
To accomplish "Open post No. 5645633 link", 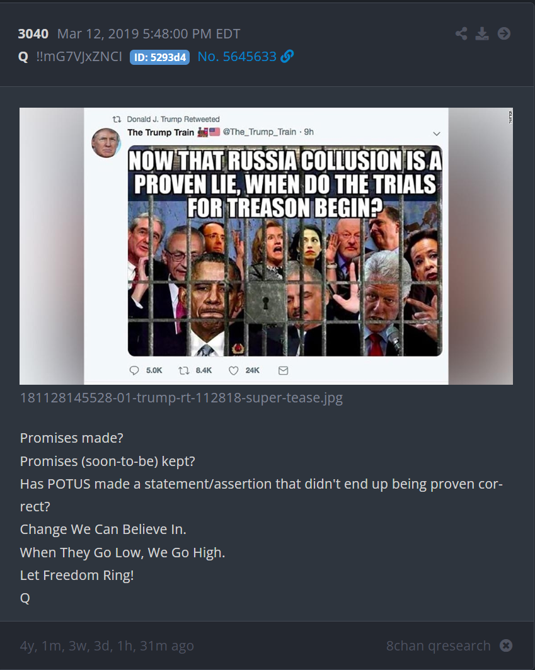I will tap(237, 57).
